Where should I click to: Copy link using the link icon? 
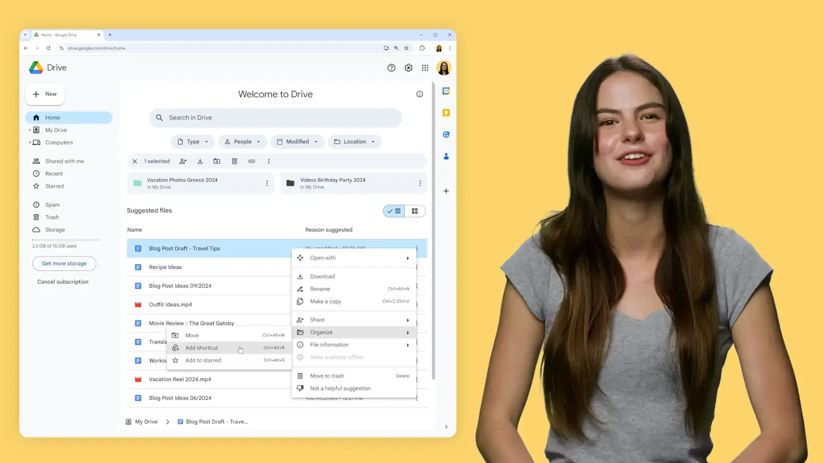pos(251,161)
